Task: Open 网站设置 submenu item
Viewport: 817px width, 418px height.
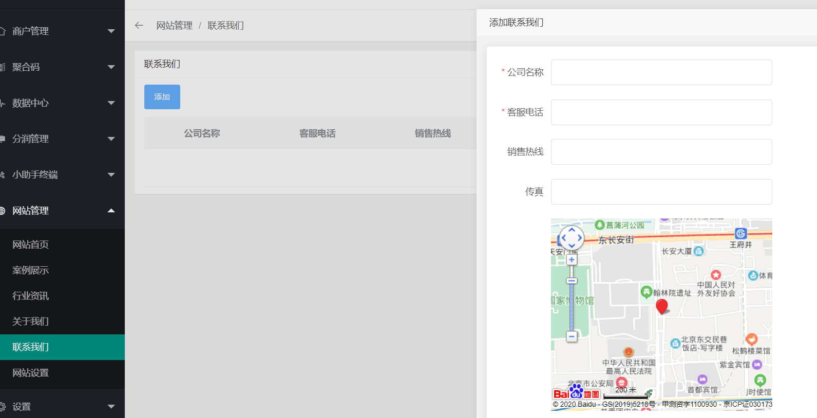Action: click(62, 373)
